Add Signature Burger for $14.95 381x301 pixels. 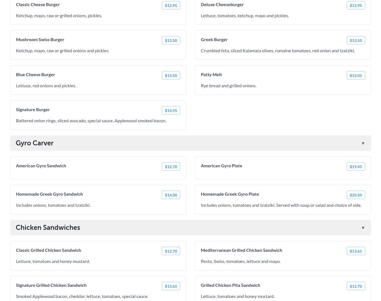171,110
